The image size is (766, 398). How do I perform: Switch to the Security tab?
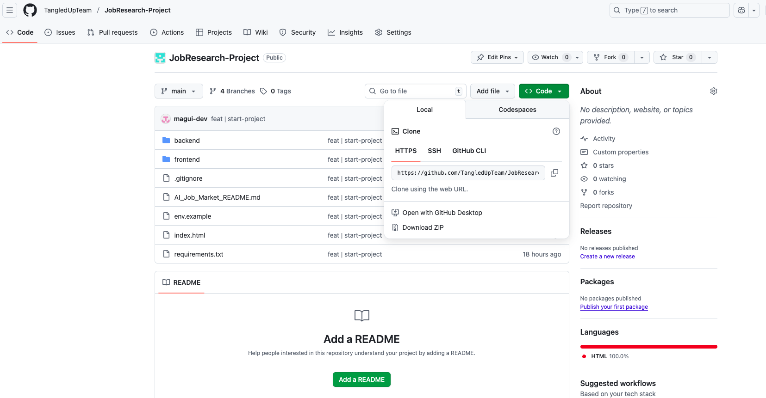point(298,32)
